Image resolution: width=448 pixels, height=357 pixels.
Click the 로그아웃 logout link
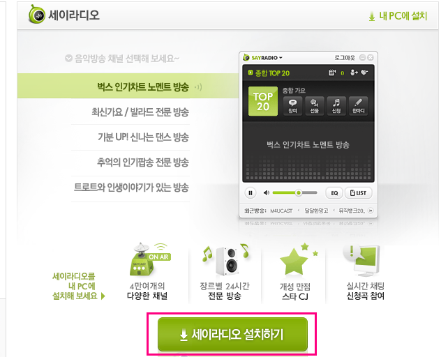coord(345,58)
